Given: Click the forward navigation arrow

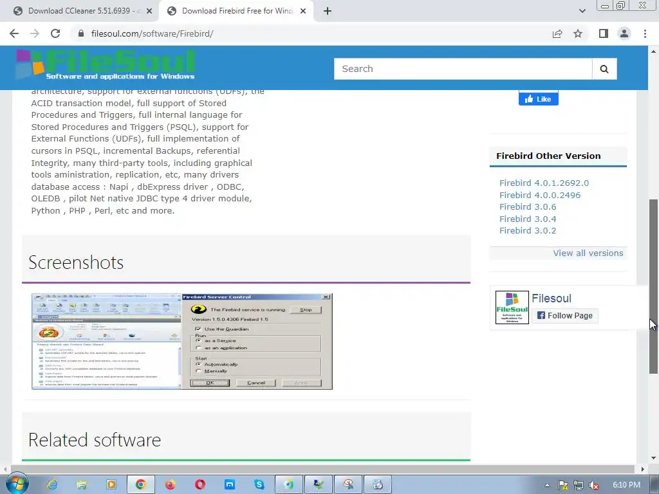Looking at the screenshot, I should (35, 33).
